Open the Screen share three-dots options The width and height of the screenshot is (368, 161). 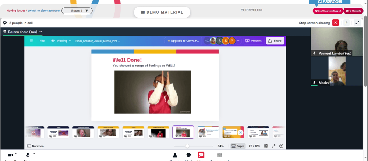coord(40,32)
